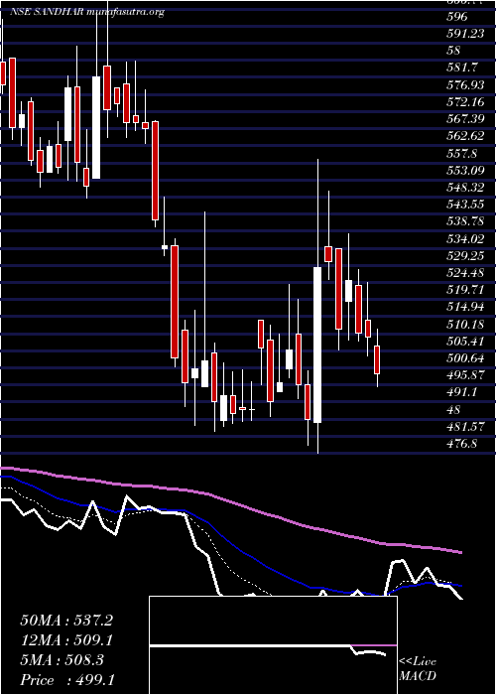Image resolution: width=496 pixels, height=695 pixels.
Task: Click the 495.87 price label
Action: pos(465,375)
